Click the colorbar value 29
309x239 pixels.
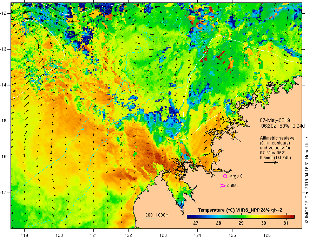coord(241,223)
